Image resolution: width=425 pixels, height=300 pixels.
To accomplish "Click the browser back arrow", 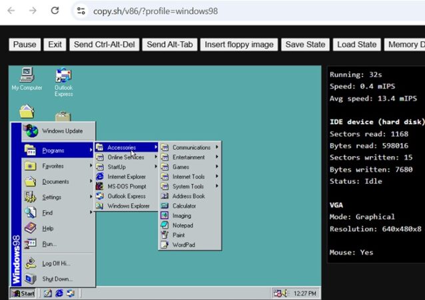I will (x=11, y=11).
